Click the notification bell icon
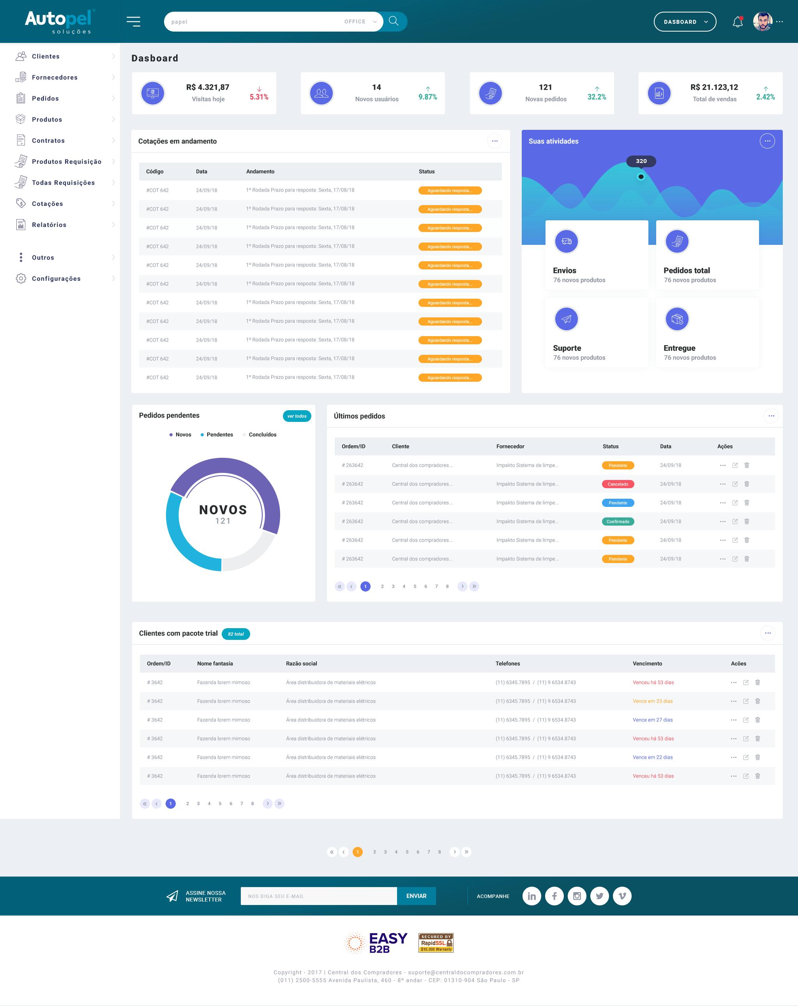 738,21
